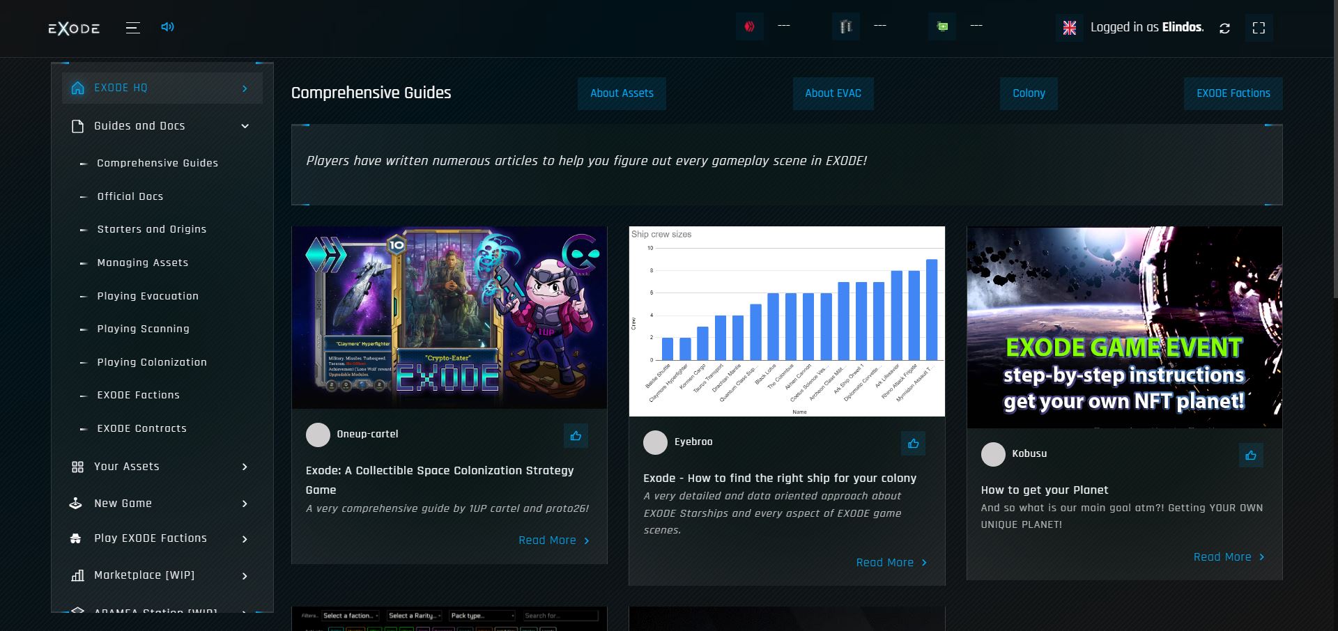Image resolution: width=1338 pixels, height=631 pixels.
Task: Open Playing Scanning in sidebar
Action: tap(144, 329)
